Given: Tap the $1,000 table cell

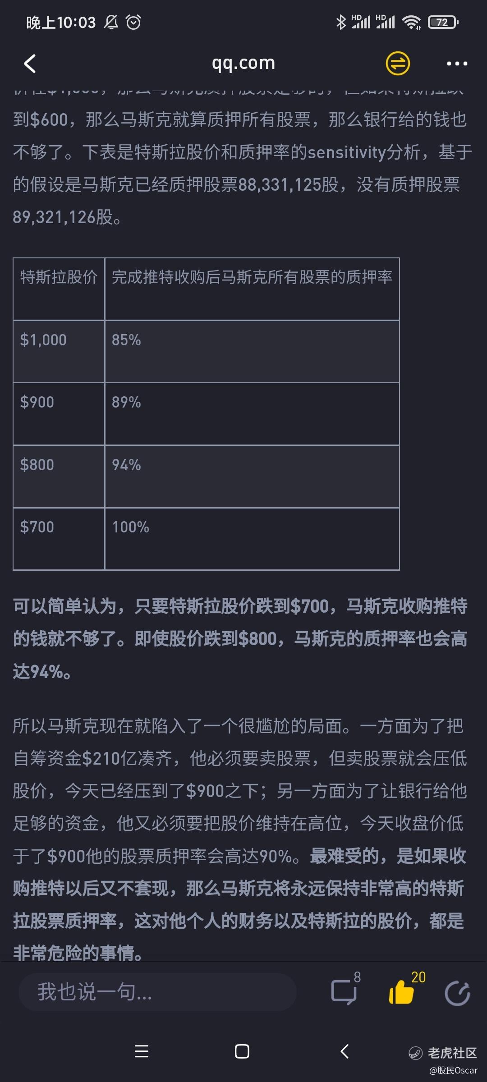Looking at the screenshot, I should tap(59, 352).
